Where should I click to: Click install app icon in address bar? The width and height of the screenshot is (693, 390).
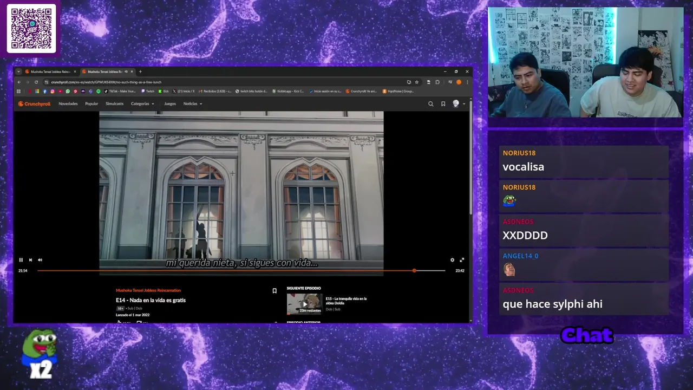pos(409,82)
